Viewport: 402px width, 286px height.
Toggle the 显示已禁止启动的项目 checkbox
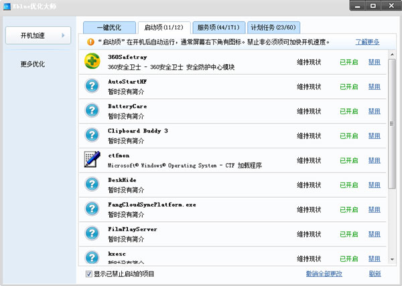click(88, 274)
